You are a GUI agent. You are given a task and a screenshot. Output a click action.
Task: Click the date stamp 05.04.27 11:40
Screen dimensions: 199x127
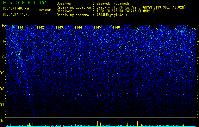pos(16,15)
